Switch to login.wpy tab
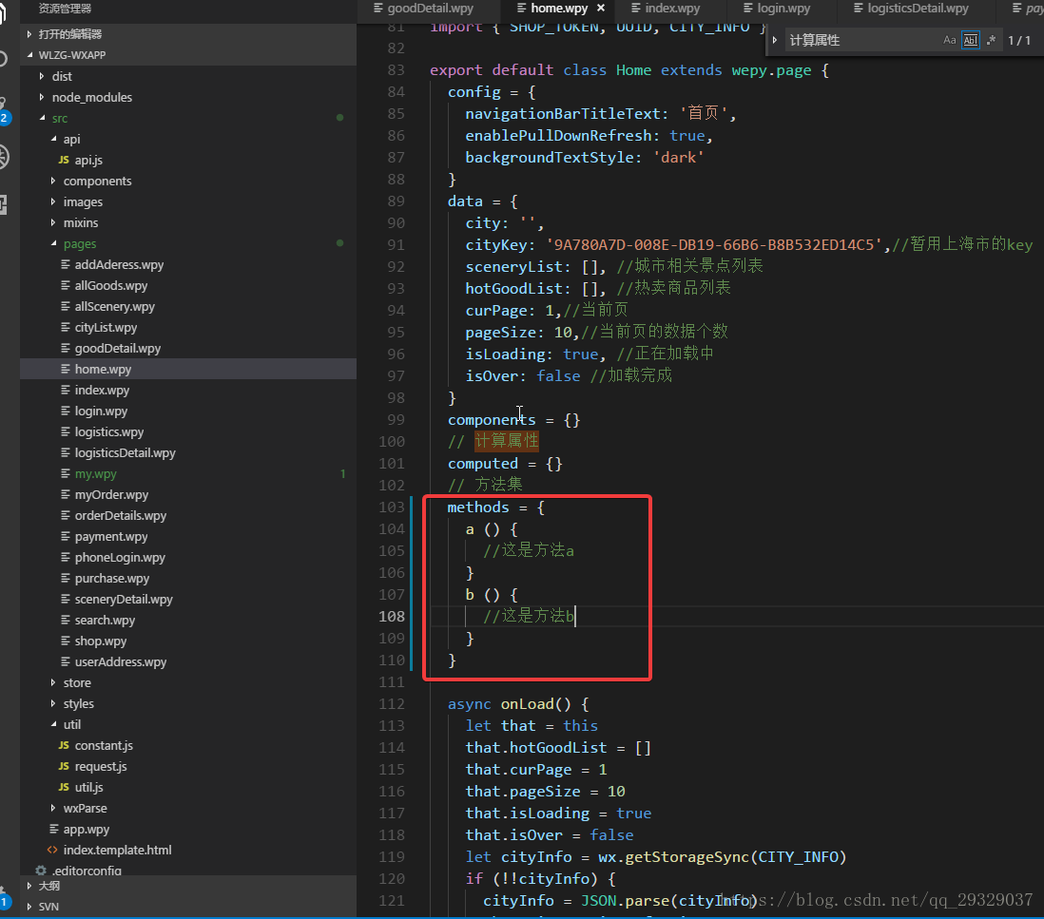The height and width of the screenshot is (919, 1044). pyautogui.click(x=783, y=8)
